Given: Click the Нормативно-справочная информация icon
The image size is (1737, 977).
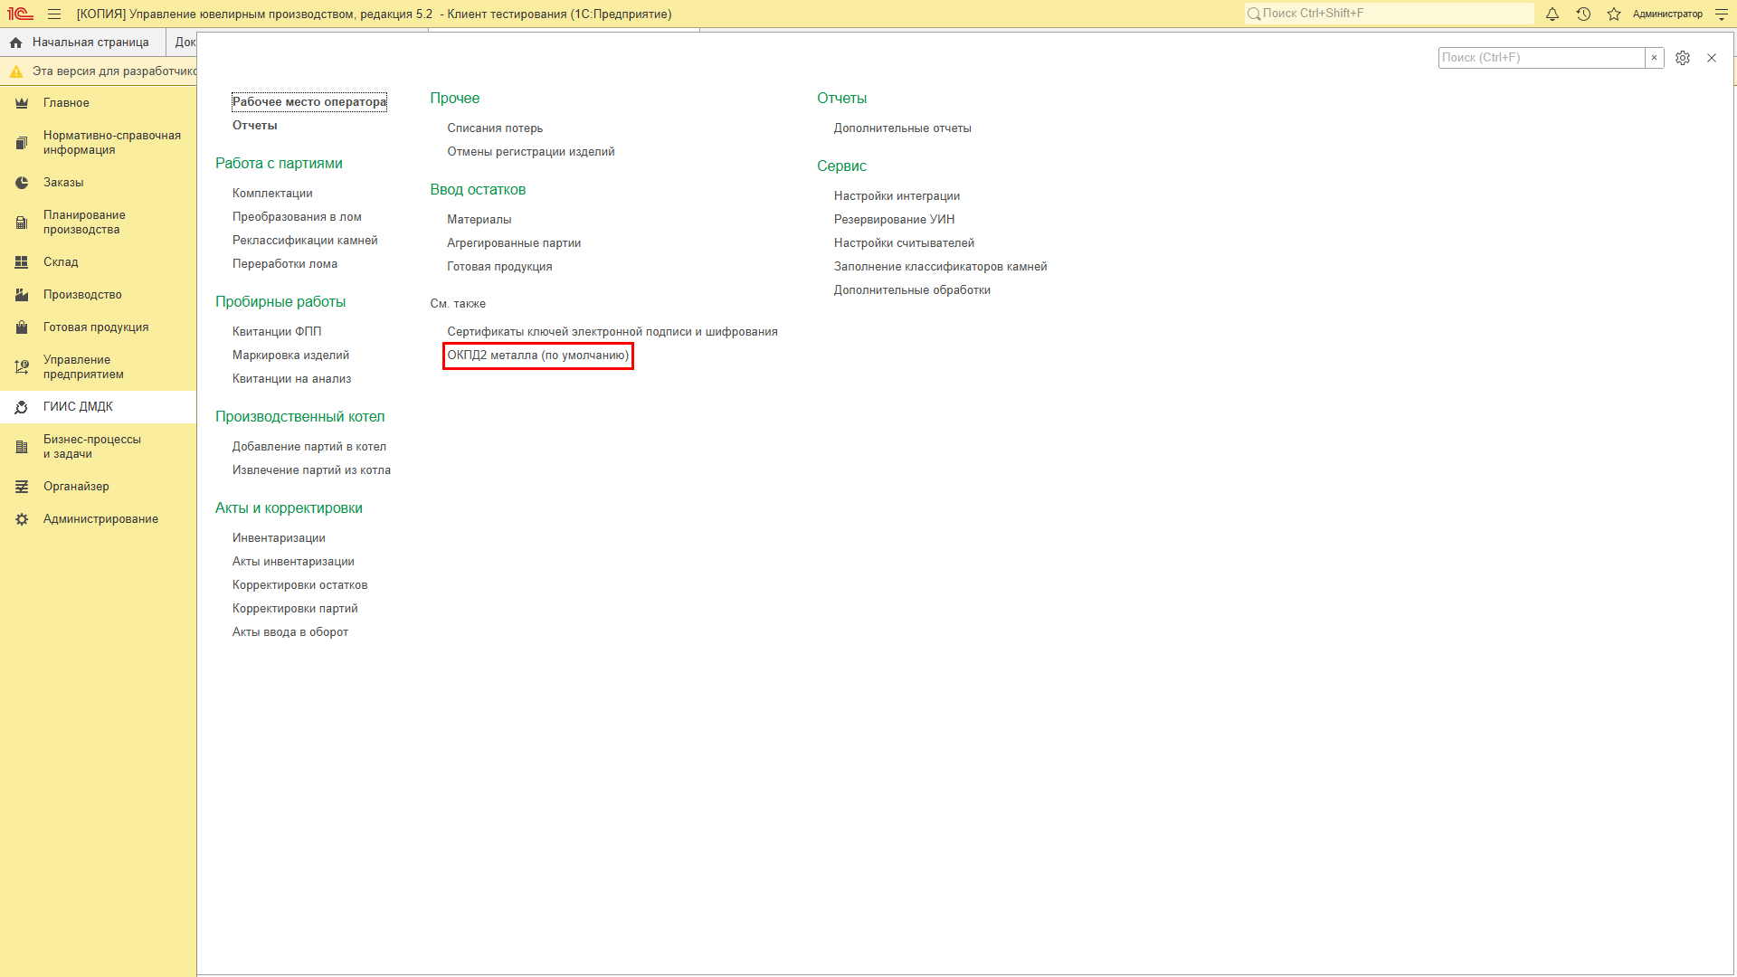Looking at the screenshot, I should 22,143.
